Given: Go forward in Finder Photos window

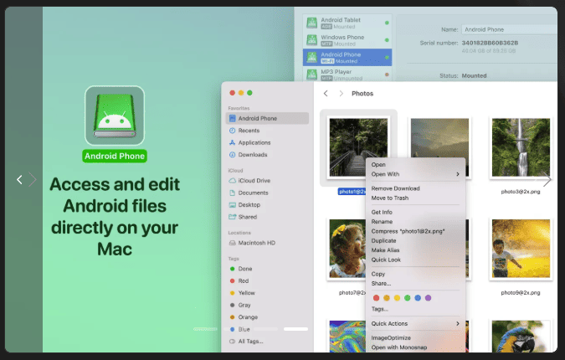Looking at the screenshot, I should [341, 93].
